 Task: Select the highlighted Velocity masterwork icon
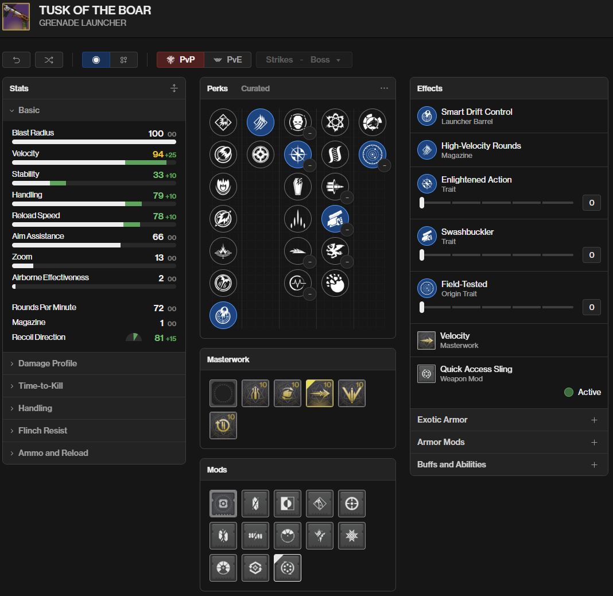320,393
